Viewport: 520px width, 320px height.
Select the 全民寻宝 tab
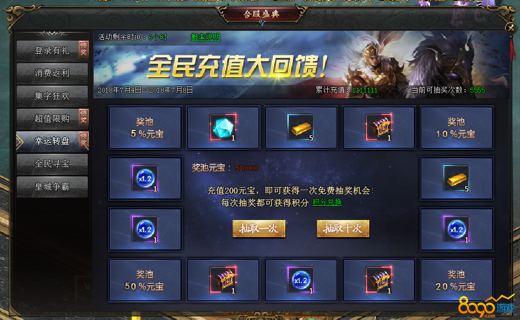coord(52,164)
